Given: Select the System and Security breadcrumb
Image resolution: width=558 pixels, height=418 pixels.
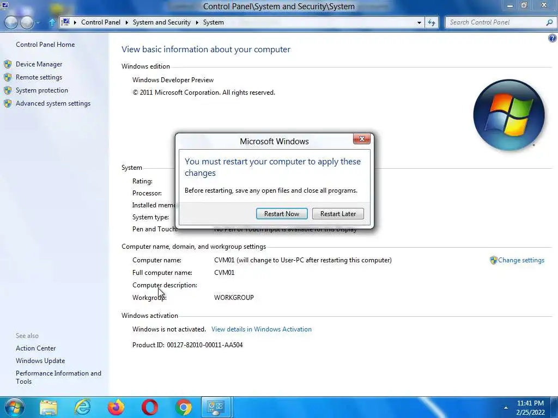Looking at the screenshot, I should 161,22.
